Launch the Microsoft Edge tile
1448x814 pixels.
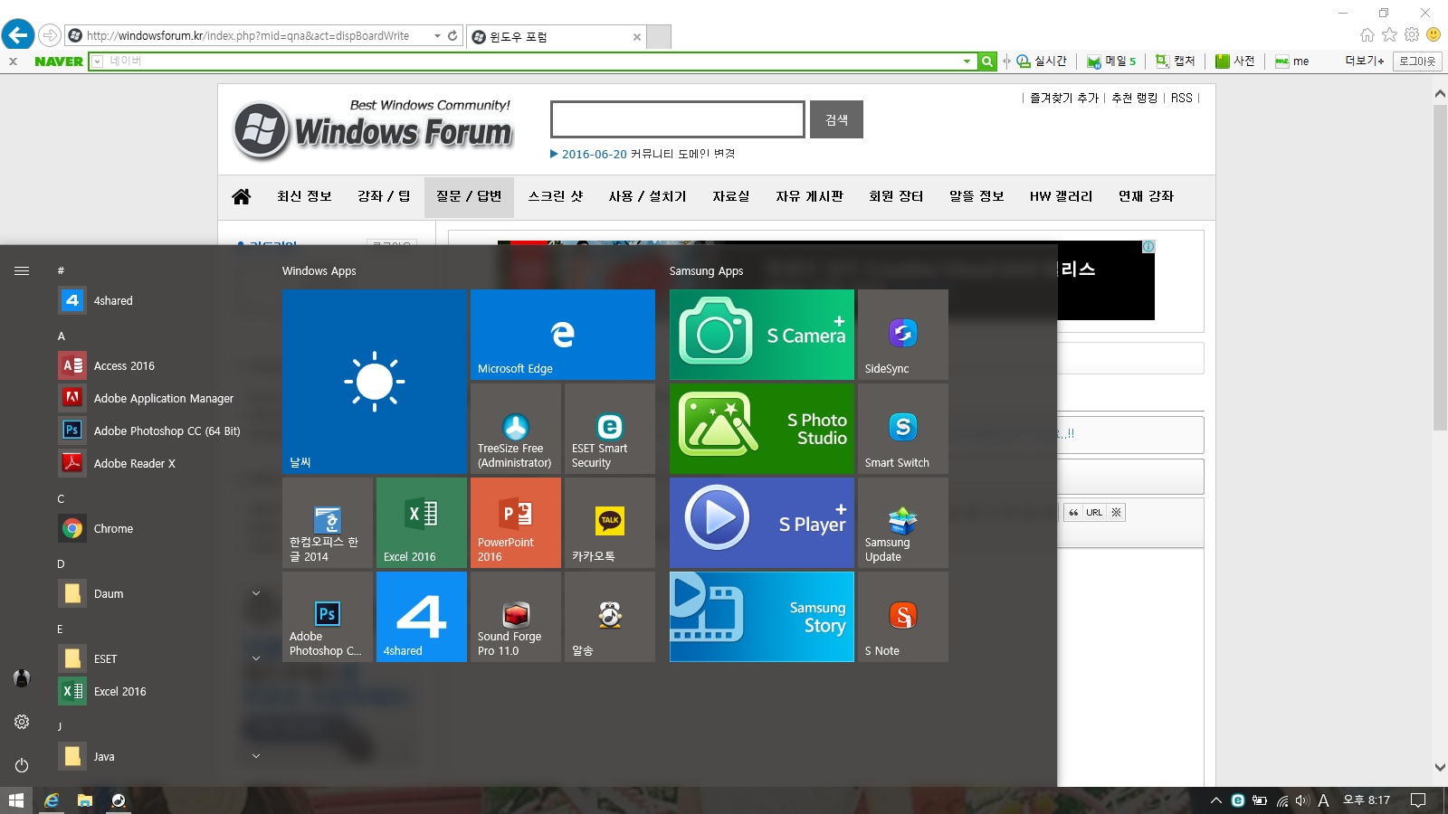tap(562, 335)
